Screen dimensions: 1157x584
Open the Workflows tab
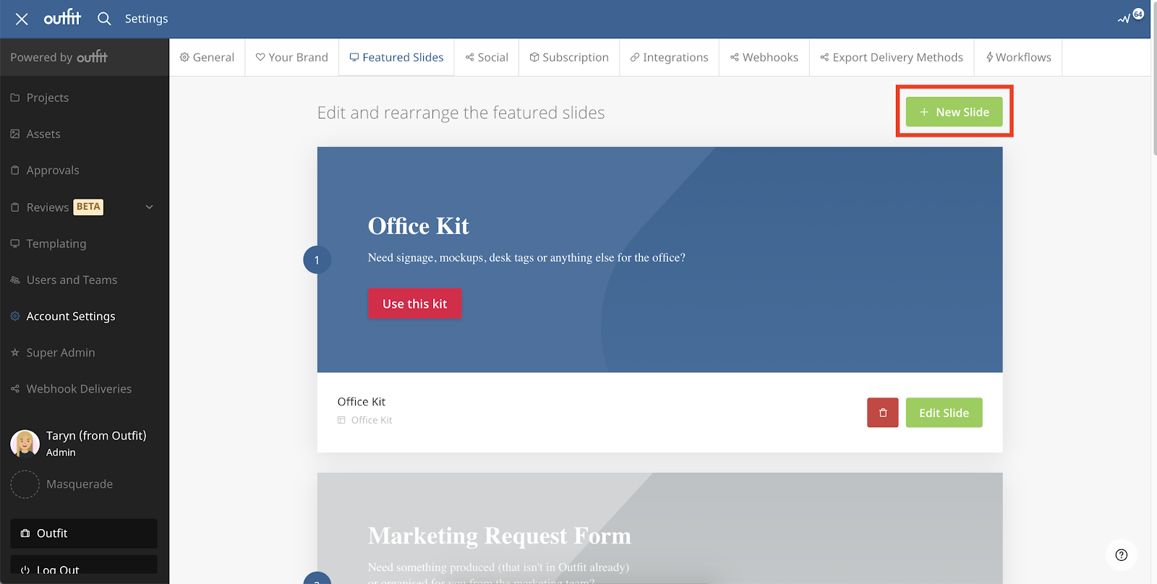tap(1018, 57)
